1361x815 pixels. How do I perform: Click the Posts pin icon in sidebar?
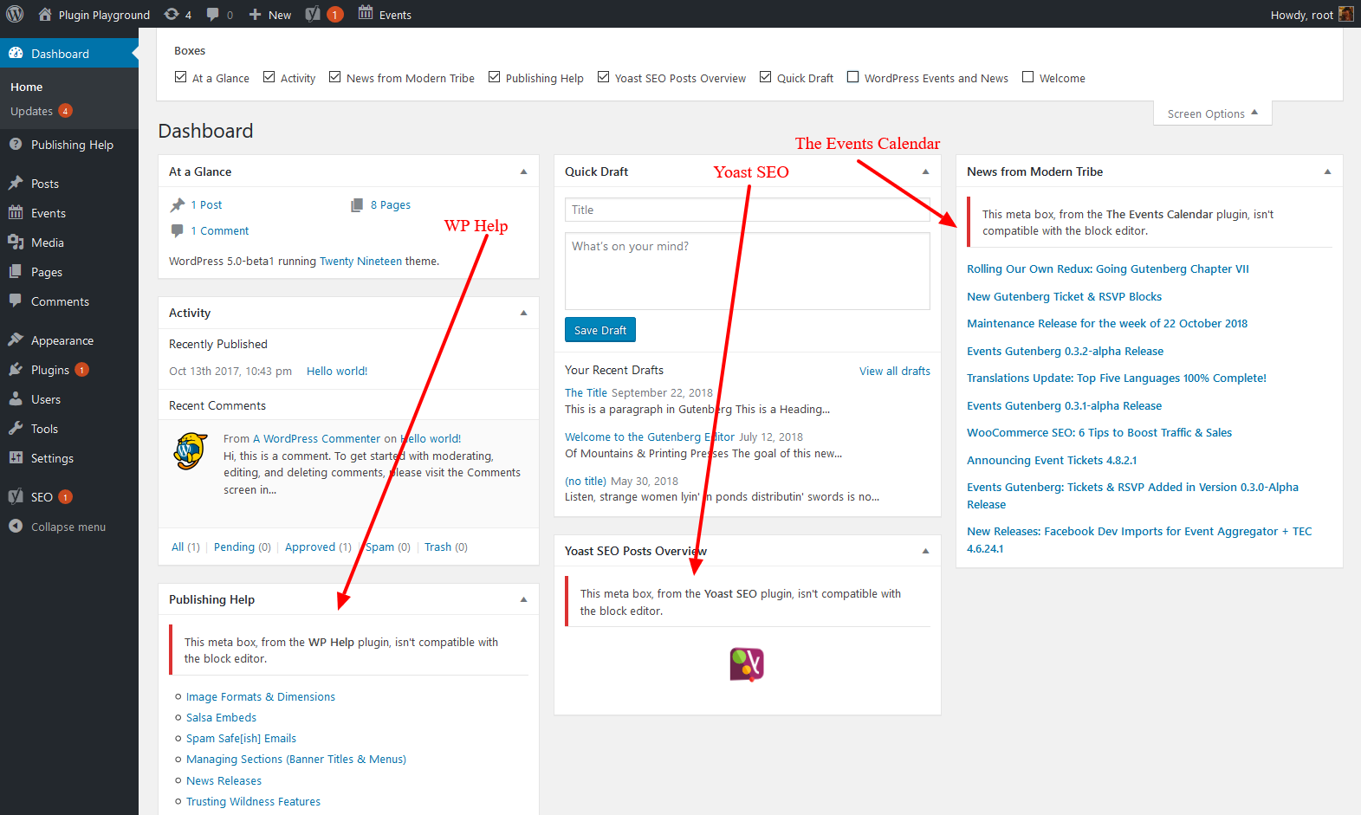(x=16, y=183)
